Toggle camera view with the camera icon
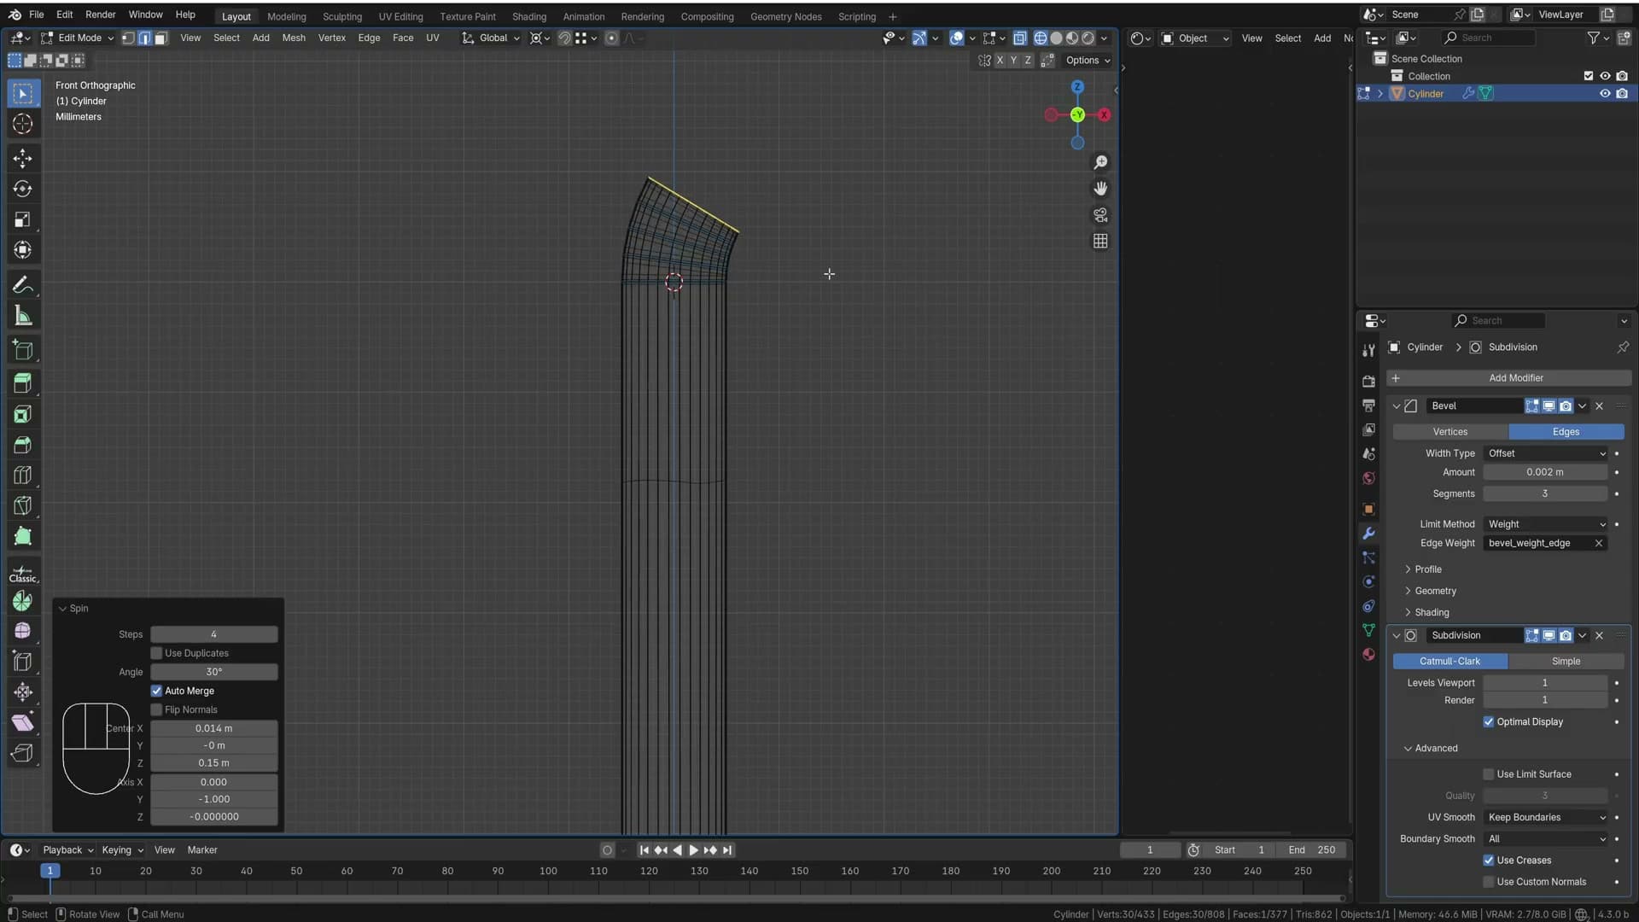This screenshot has width=1639, height=922. [x=1100, y=215]
